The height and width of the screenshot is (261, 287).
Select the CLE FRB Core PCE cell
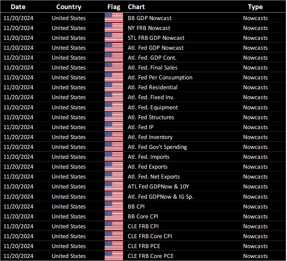(151, 256)
